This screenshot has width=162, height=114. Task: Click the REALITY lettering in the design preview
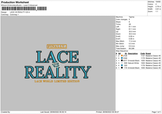pyautogui.click(x=58, y=72)
